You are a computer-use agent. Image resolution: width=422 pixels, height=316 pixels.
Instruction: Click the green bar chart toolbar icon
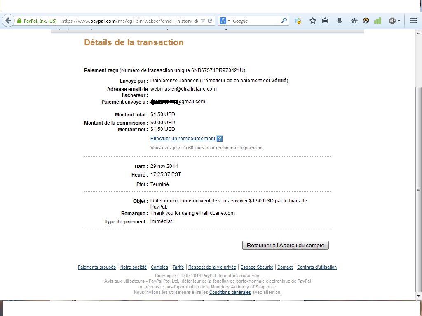point(377,21)
